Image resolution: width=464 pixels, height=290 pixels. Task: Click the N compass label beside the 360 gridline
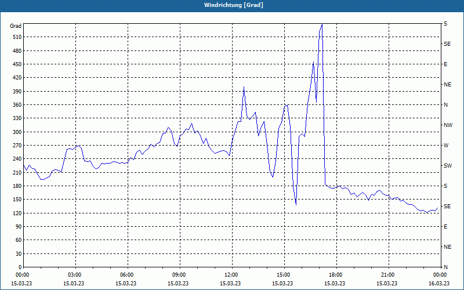(445, 105)
